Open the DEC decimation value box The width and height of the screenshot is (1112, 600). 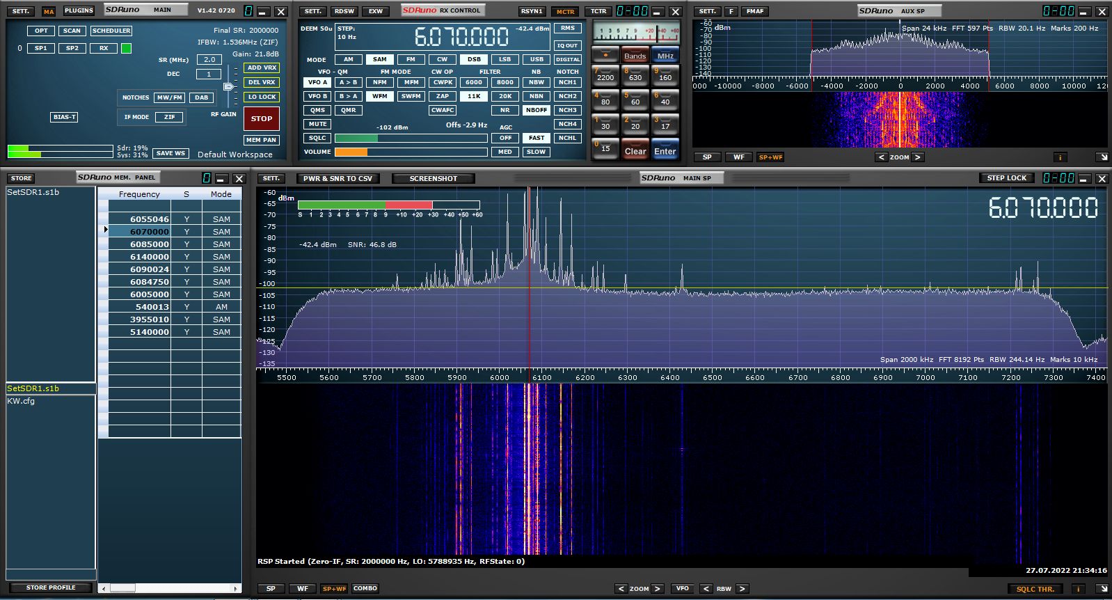209,74
